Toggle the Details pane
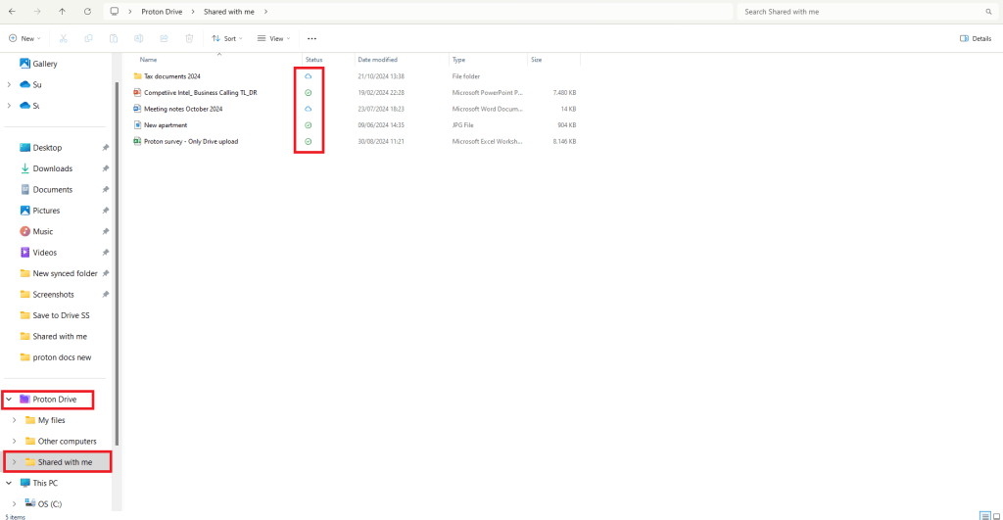 click(976, 38)
